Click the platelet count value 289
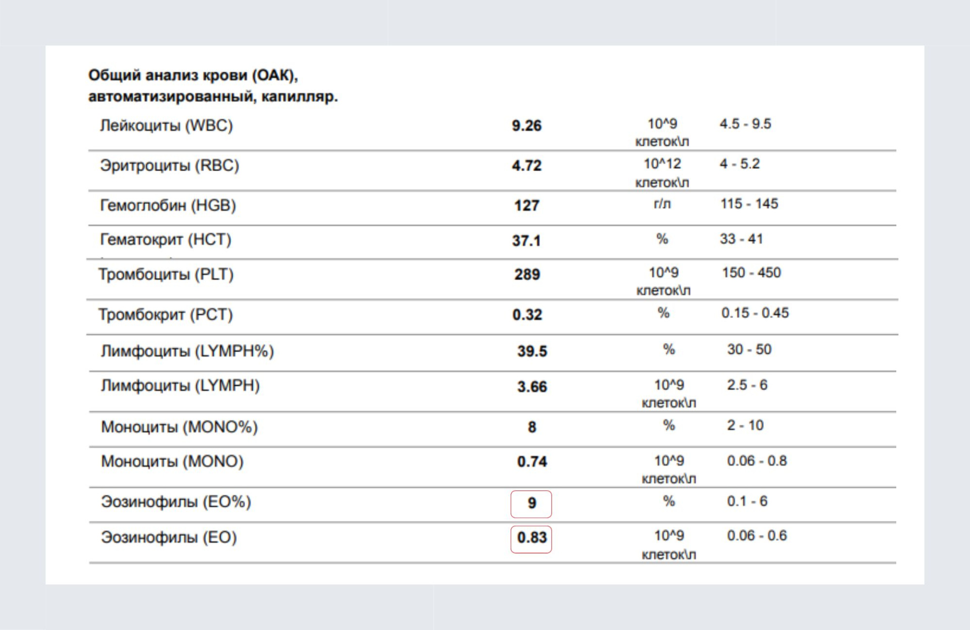The width and height of the screenshot is (970, 630). point(527,275)
